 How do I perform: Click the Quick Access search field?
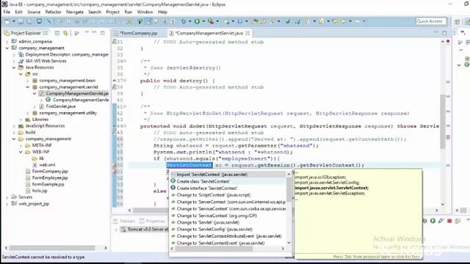[431, 21]
